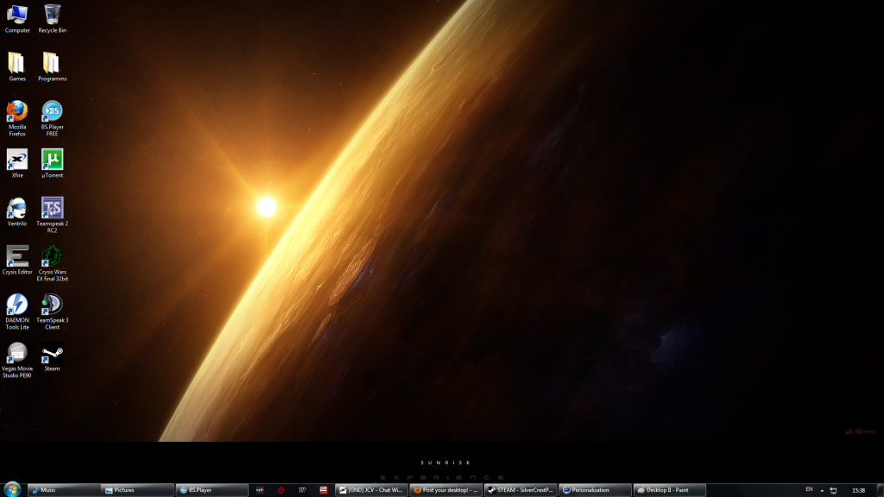The width and height of the screenshot is (884, 497).
Task: Open the Crysis Editor shortcut
Action: coord(17,257)
